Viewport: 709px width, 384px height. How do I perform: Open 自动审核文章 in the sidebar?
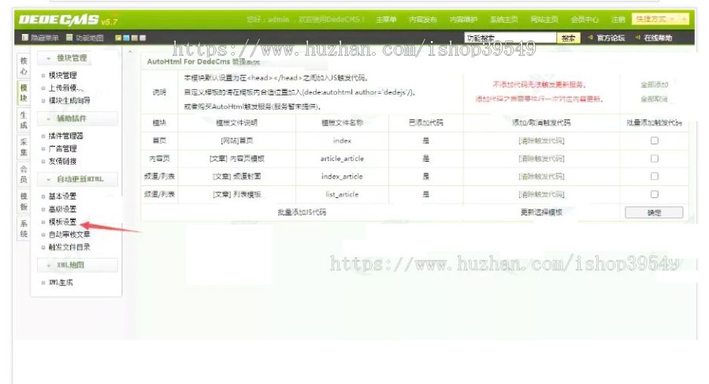click(x=69, y=234)
